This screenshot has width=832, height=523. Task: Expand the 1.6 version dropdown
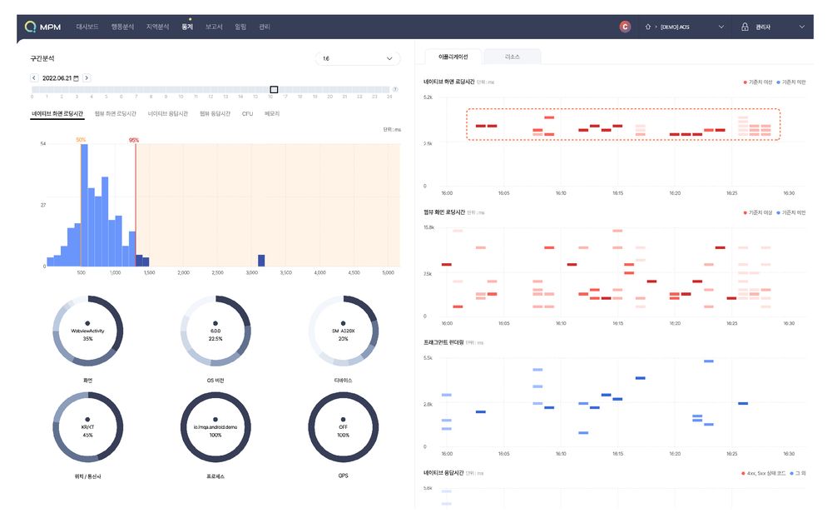tap(357, 58)
